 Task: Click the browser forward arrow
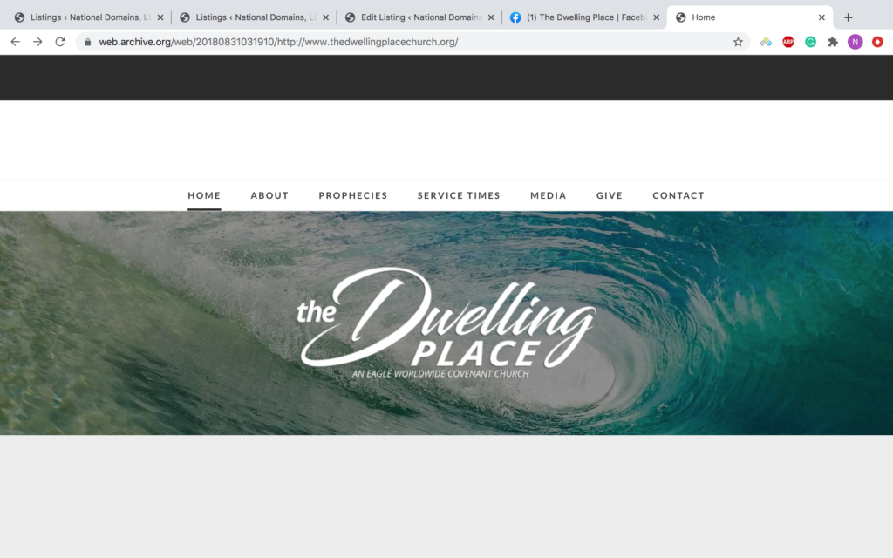[37, 42]
